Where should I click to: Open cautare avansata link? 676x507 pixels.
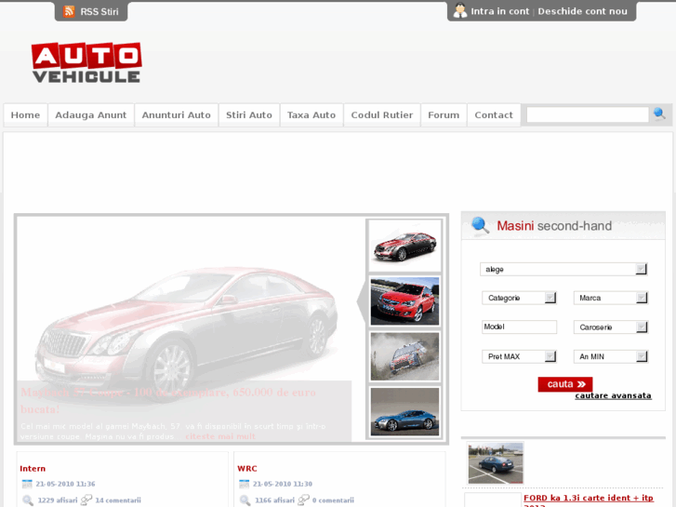(x=613, y=395)
